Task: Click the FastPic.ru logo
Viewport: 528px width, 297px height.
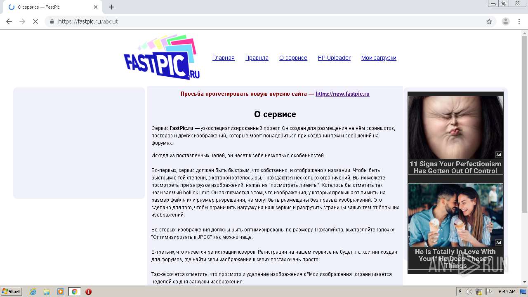Action: pos(162,57)
